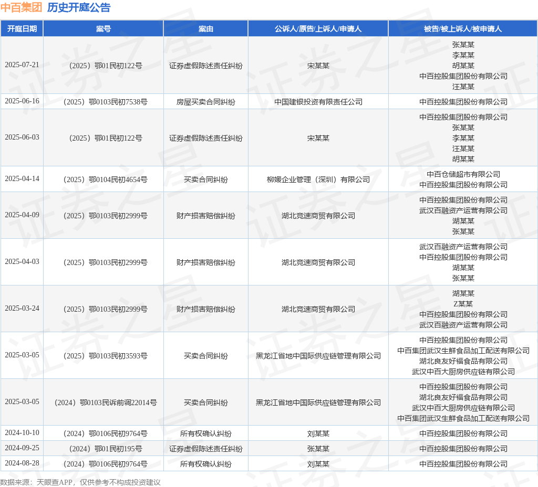538x487 pixels.
Task: Click the blue 历史开庭公告 heading
Action: coord(79,7)
